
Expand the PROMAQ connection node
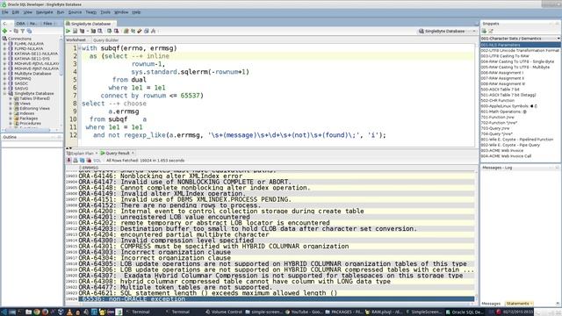coord(5,78)
